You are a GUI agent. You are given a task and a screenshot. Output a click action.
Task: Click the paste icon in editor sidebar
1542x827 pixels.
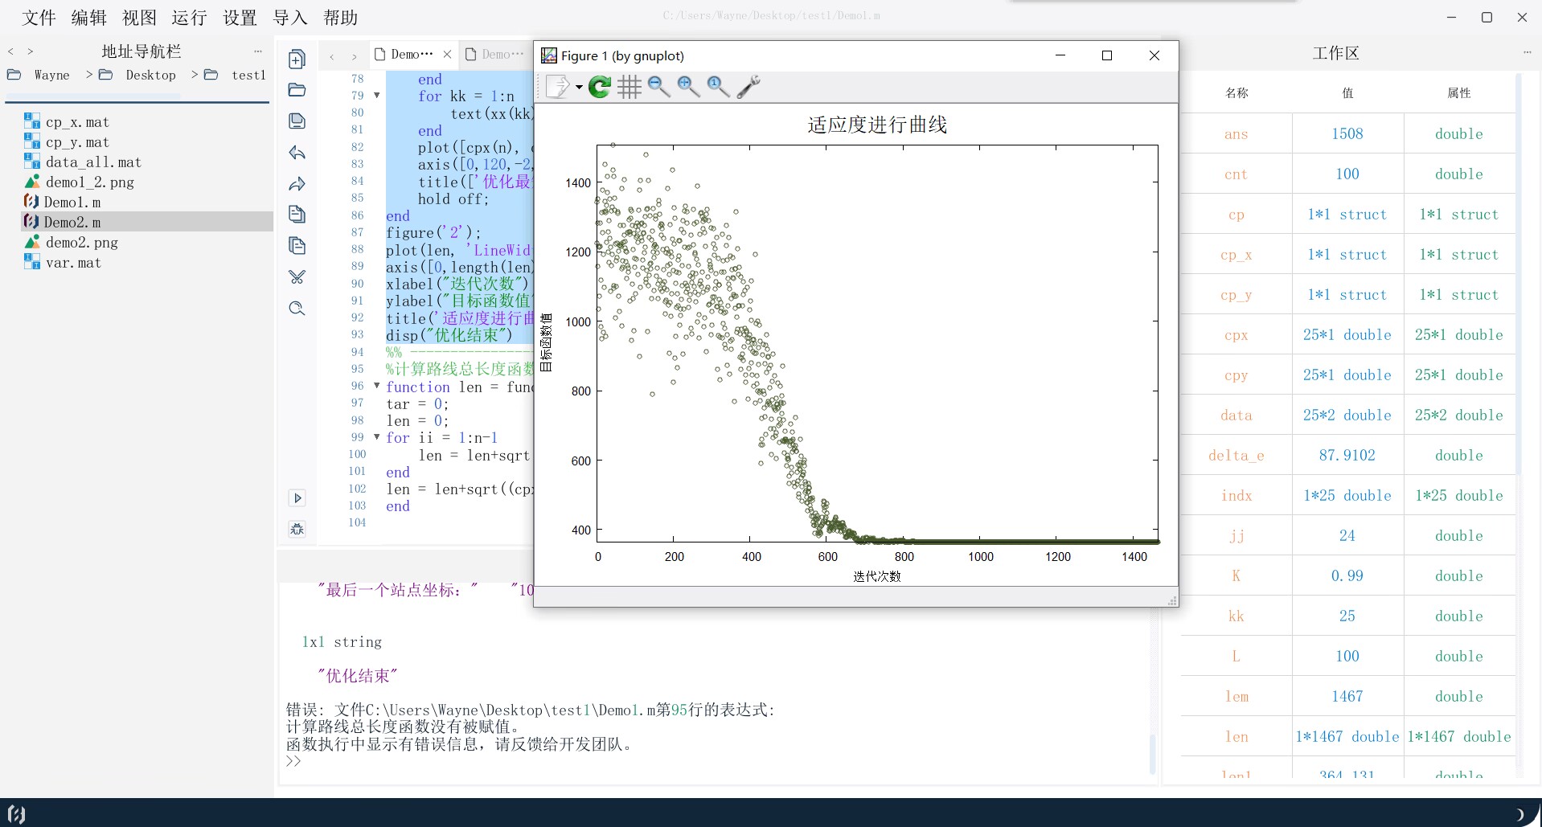point(297,245)
